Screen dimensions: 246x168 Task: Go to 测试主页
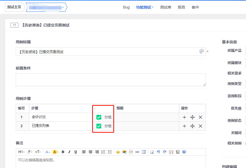click(x=14, y=7)
